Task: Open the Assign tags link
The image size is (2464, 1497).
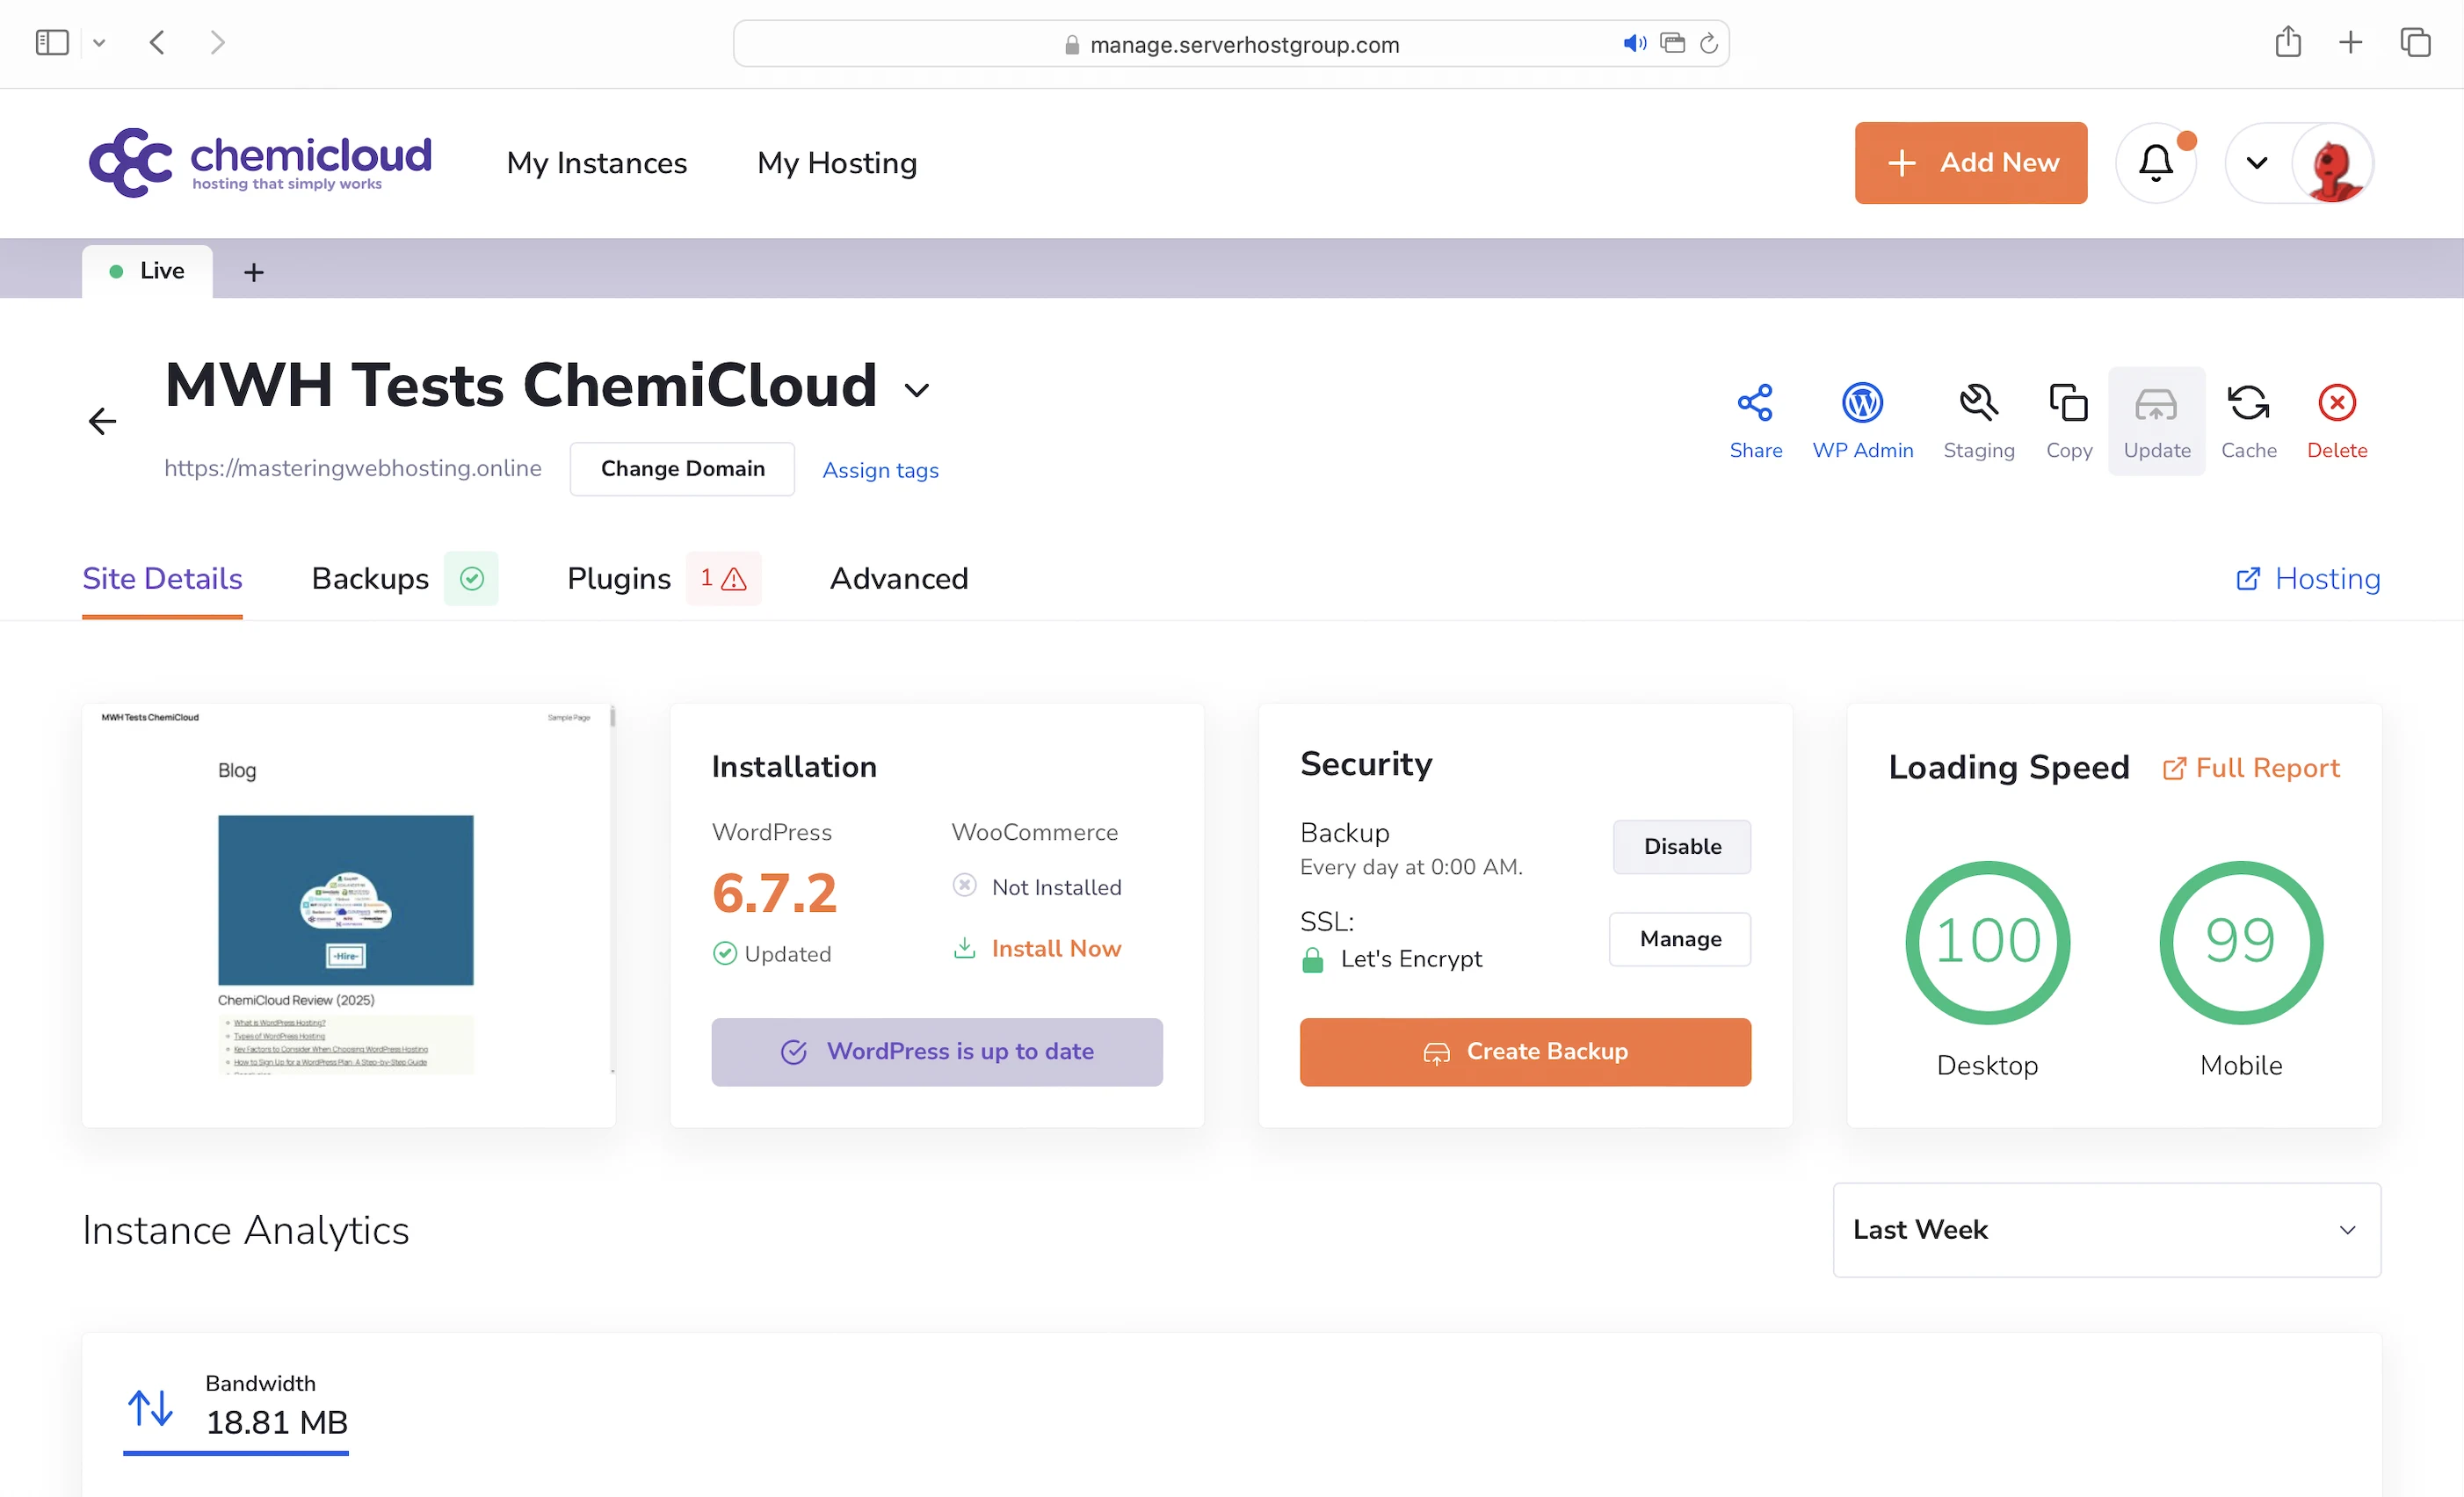Action: pos(880,470)
